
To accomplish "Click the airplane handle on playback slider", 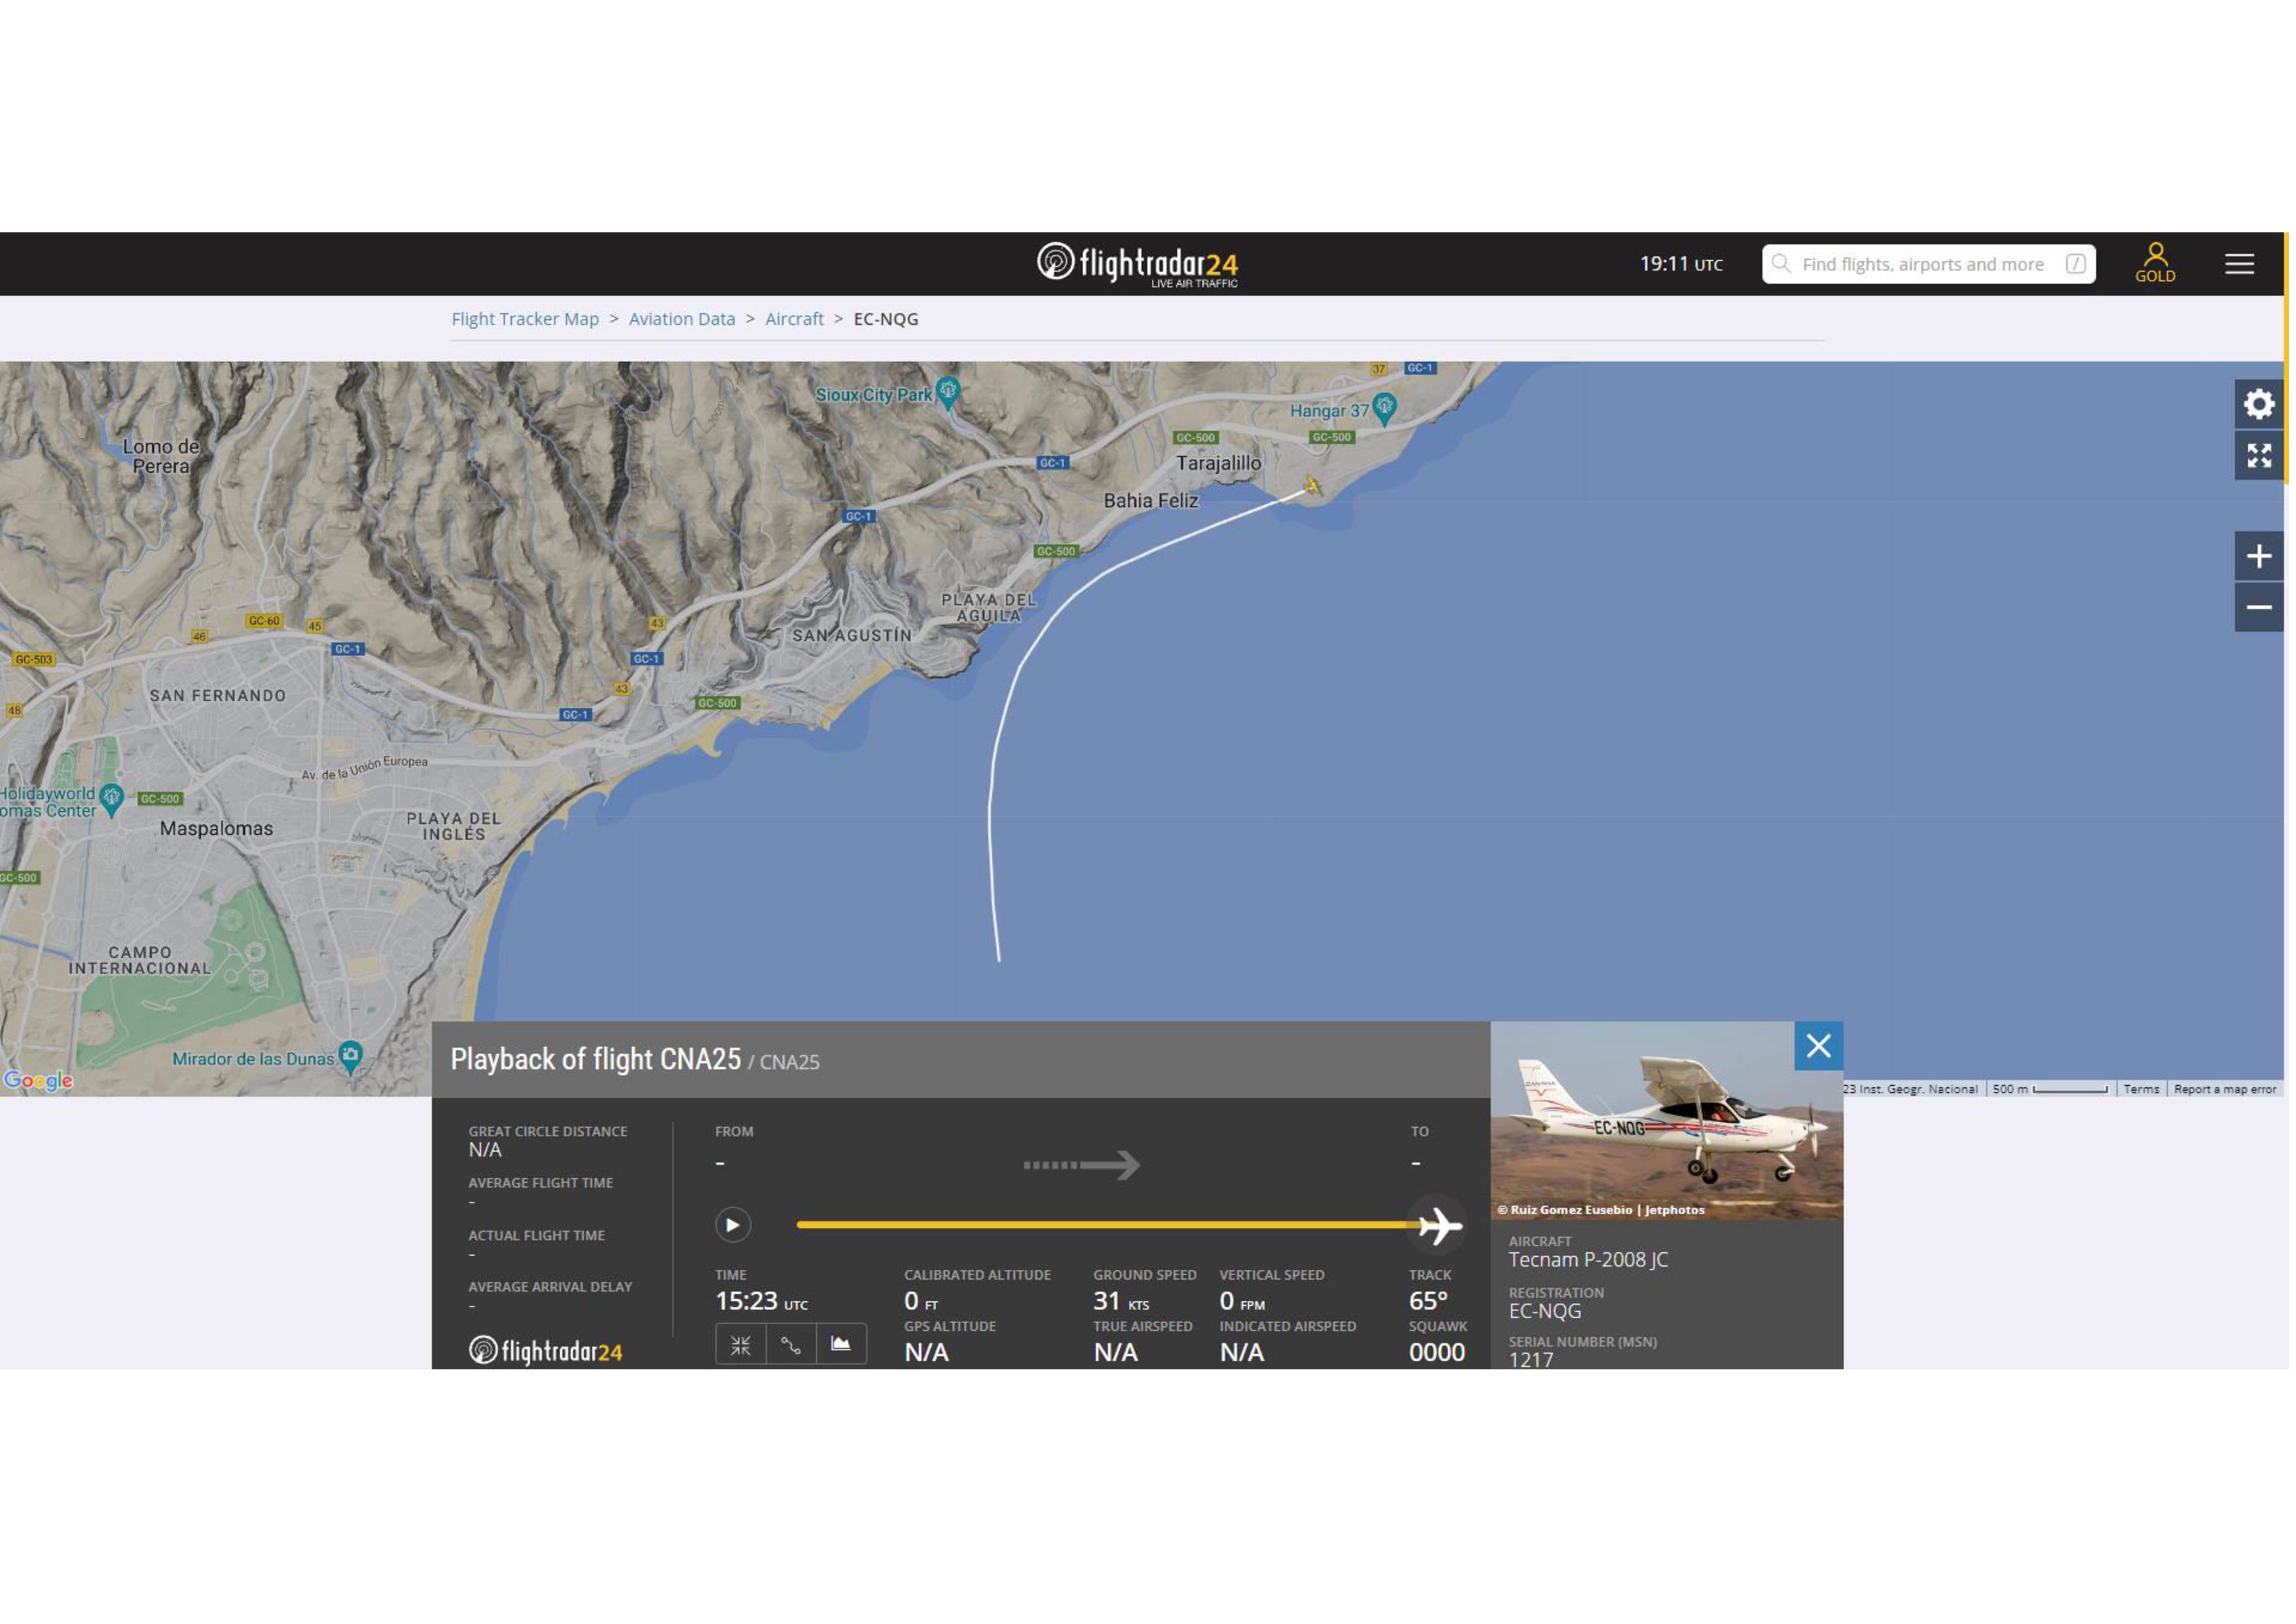I will (x=1439, y=1226).
